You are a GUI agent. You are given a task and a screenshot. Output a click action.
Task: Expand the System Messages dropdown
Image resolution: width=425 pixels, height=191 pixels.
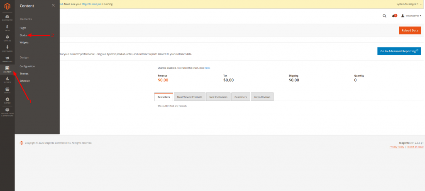(x=409, y=4)
